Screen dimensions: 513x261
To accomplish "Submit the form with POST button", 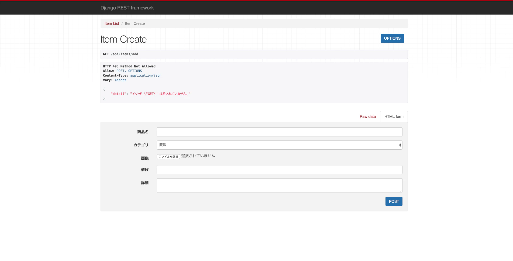I will coord(394,201).
